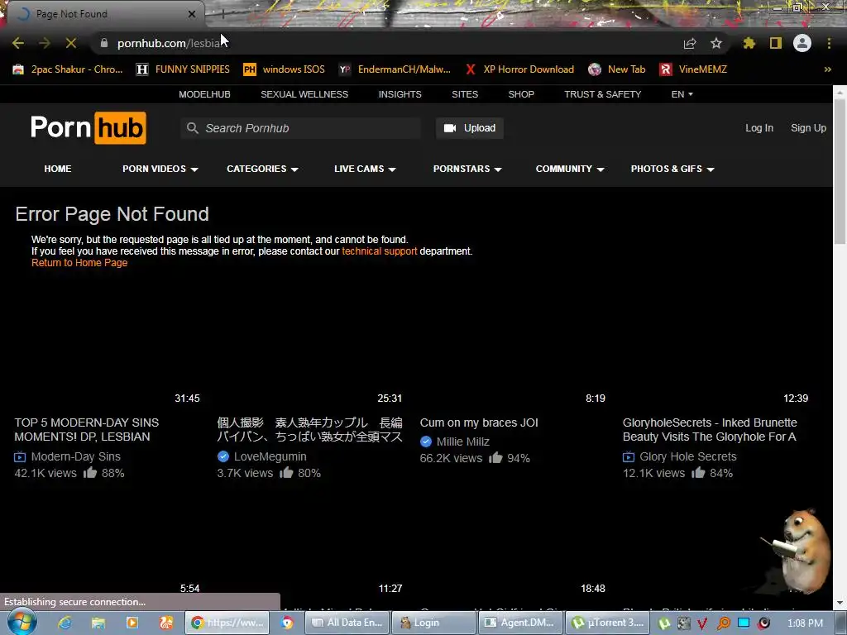
Task: Open a new browser tab with plus button
Action: tap(223, 14)
